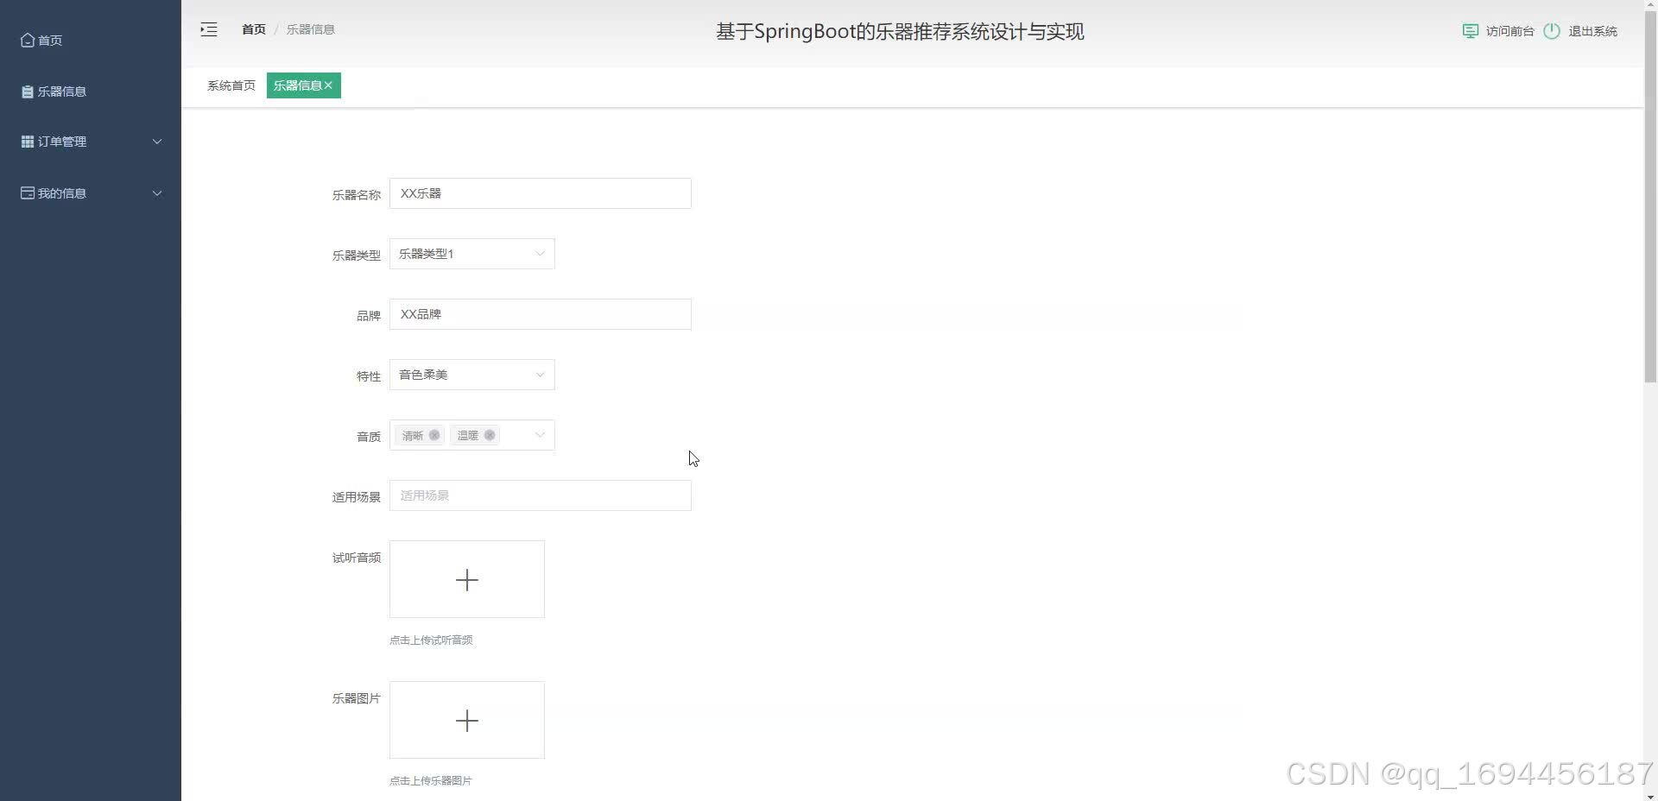Click the 乐器名称 input field
Viewport: 1658px width, 801px height.
[x=541, y=193]
